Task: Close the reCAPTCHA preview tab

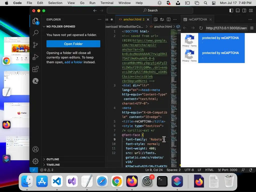Action: tap(210, 19)
